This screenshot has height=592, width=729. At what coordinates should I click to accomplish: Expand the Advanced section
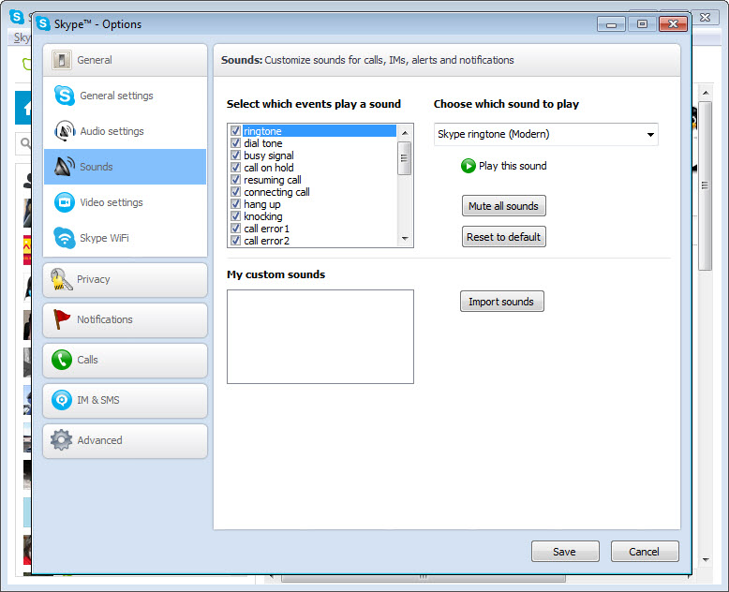(125, 441)
